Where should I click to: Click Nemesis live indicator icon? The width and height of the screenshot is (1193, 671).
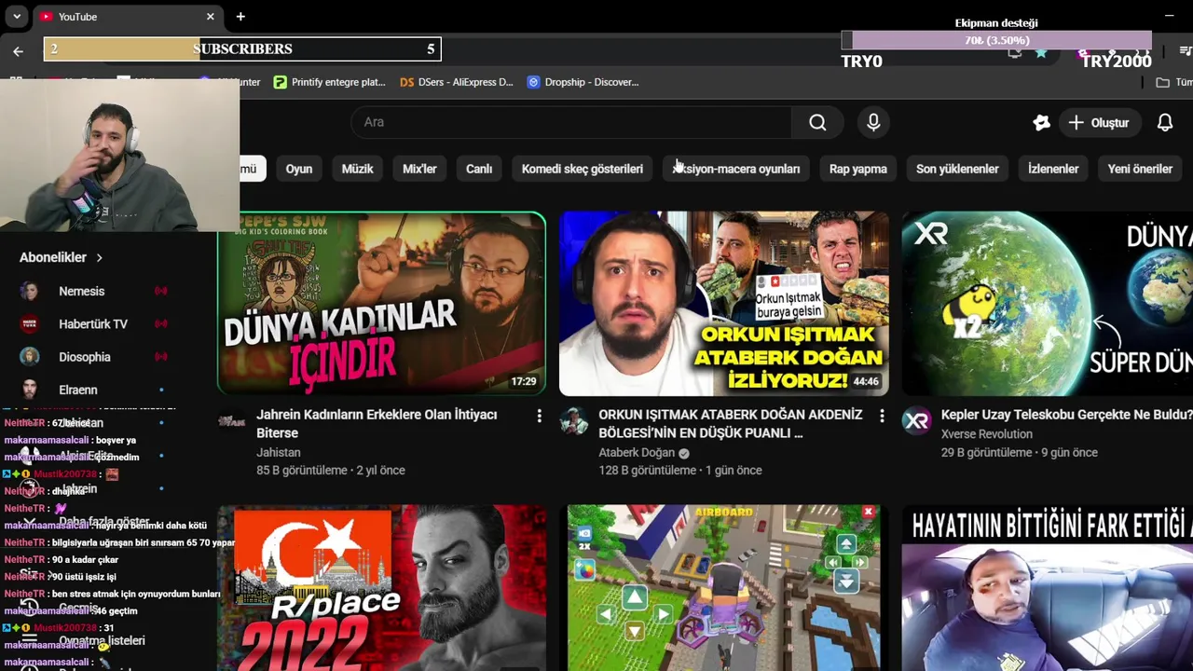(160, 292)
